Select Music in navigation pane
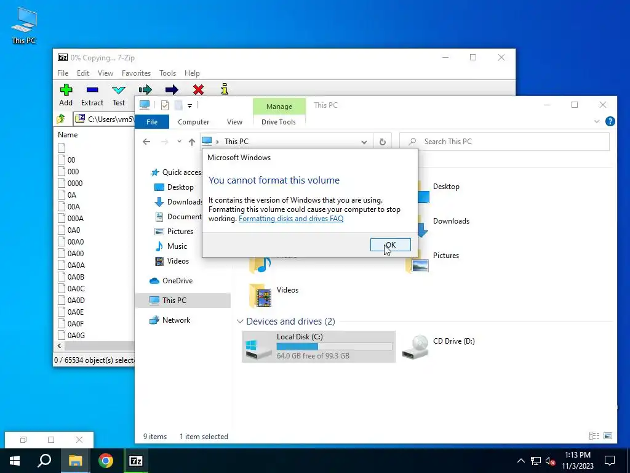This screenshot has width=630, height=473. tap(171, 246)
